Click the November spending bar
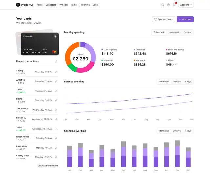Image resolution: width=210 pixels, height=186 pixels. click(x=178, y=154)
